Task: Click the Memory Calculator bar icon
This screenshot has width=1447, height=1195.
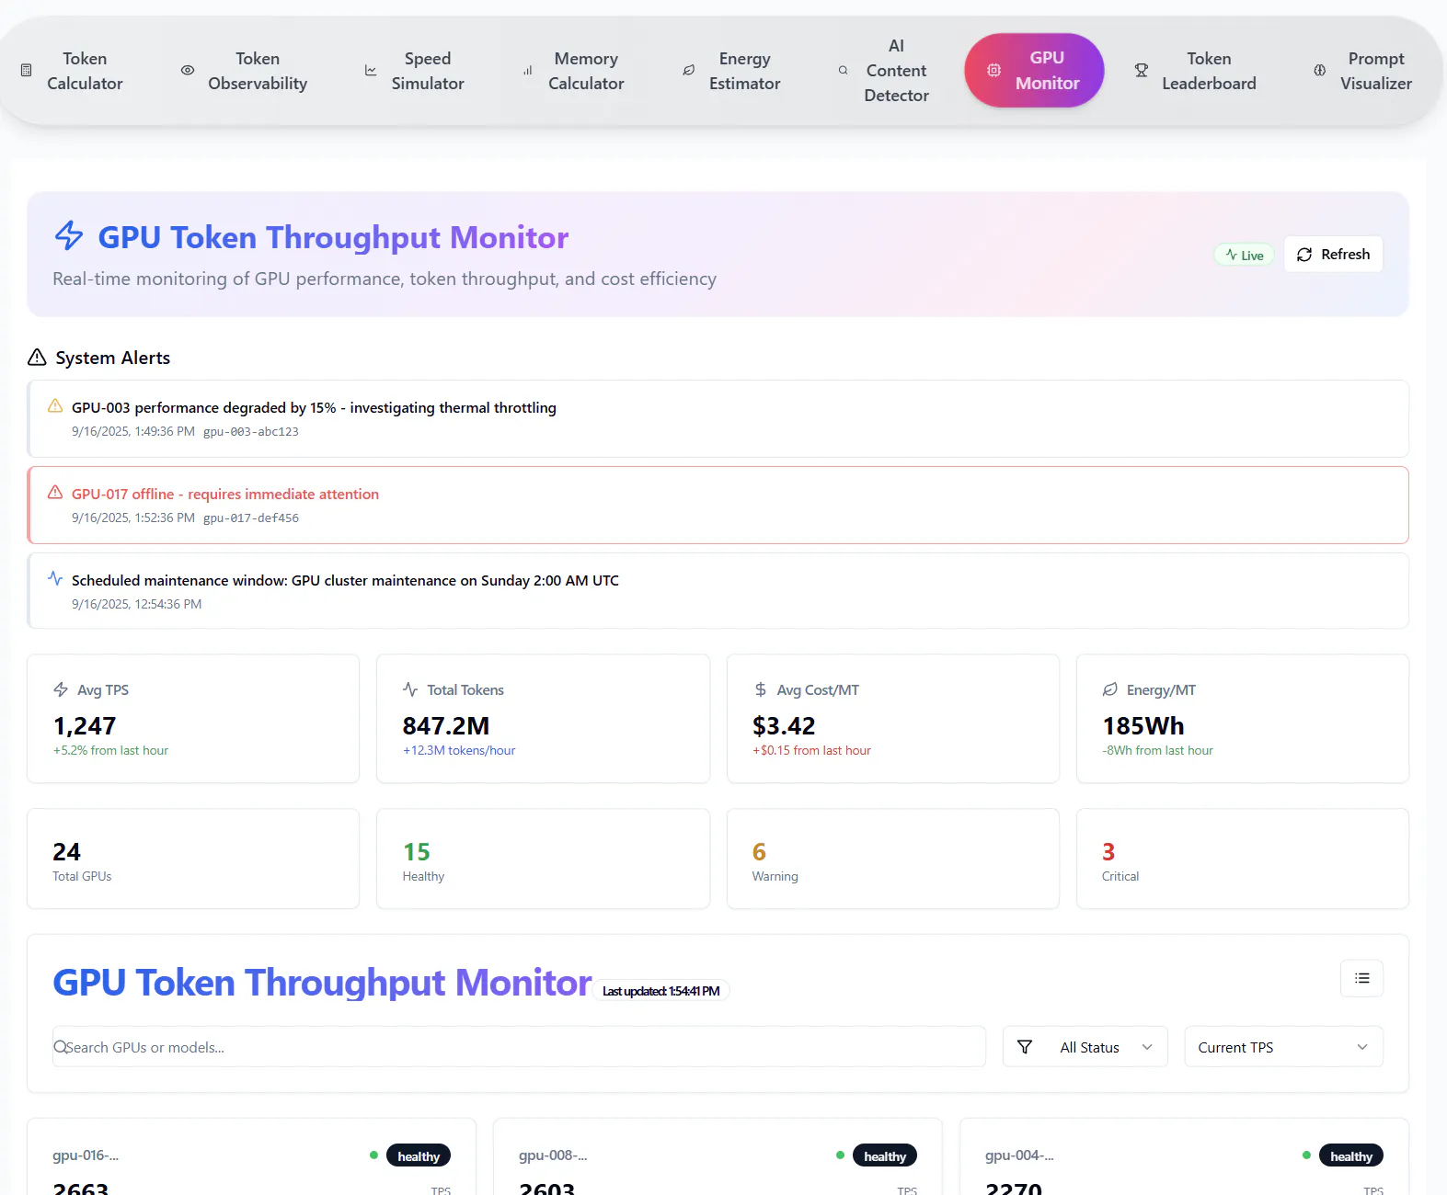Action: (x=528, y=71)
